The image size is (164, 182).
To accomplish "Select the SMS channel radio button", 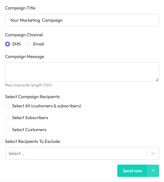I will coord(8,44).
